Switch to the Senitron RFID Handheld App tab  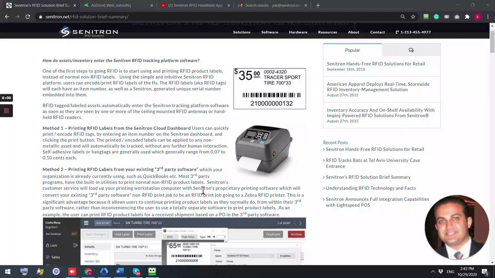pyautogui.click(x=195, y=5)
